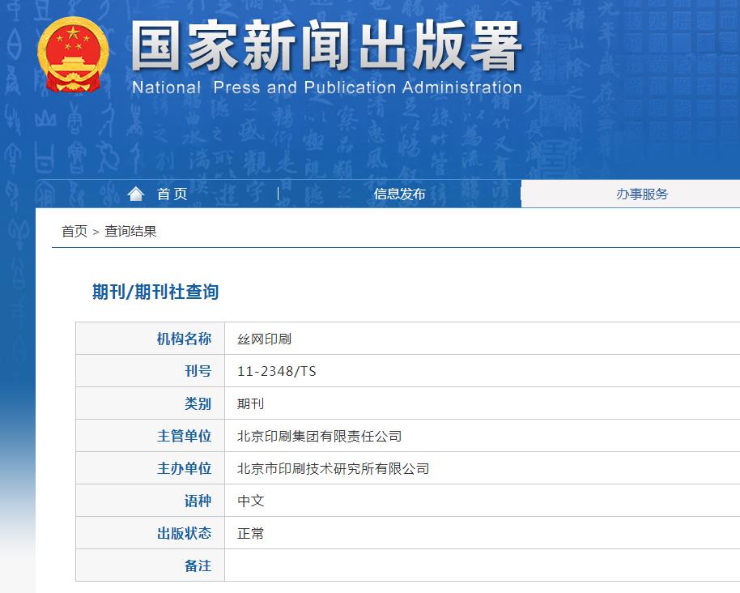Click the 正常 publication status value
Screen dimensions: 740x593
click(x=250, y=533)
